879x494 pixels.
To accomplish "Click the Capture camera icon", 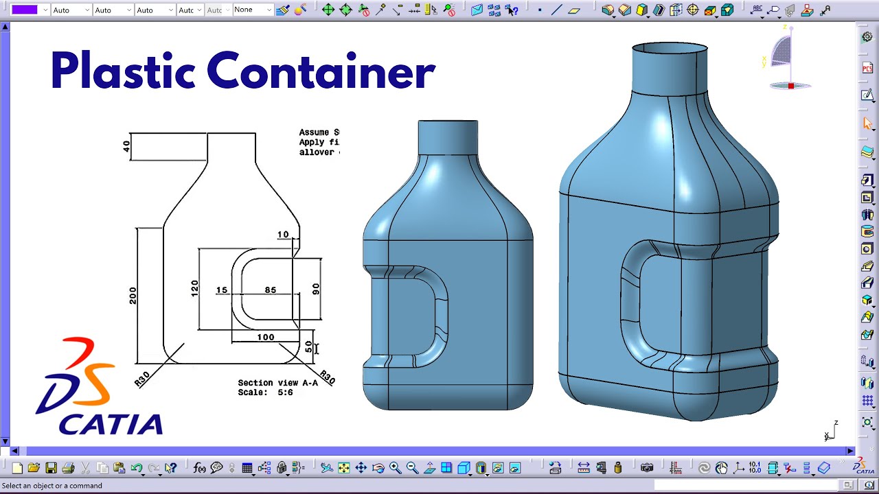I will [x=647, y=468].
